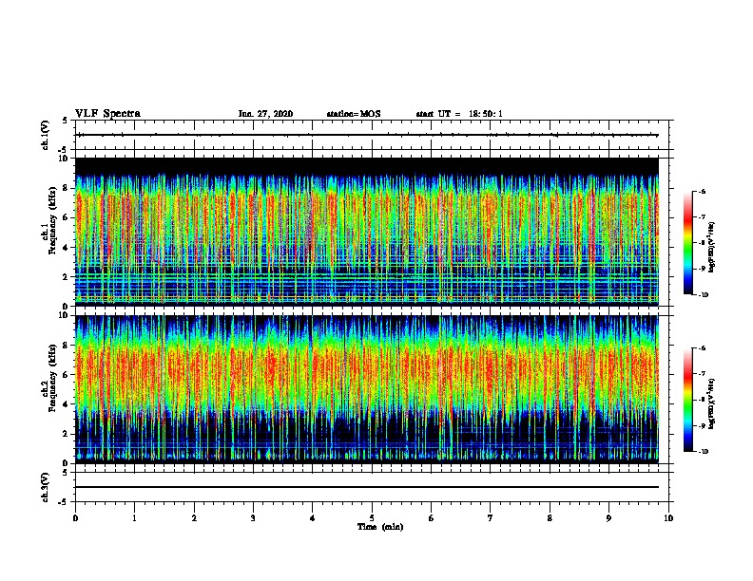Click the "Time (min)" x-axis label

[380, 527]
